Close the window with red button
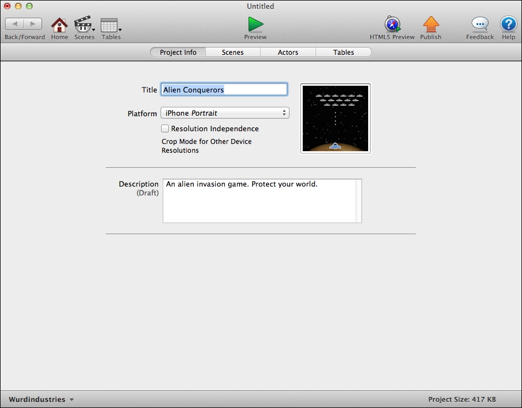 point(7,6)
